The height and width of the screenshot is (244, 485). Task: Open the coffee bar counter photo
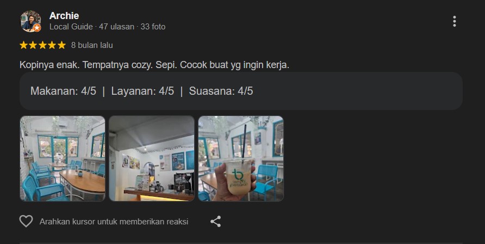[152, 158]
